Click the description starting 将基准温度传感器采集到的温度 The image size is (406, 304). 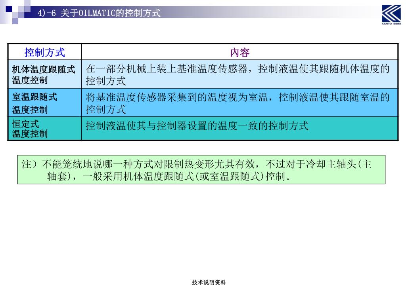point(239,103)
